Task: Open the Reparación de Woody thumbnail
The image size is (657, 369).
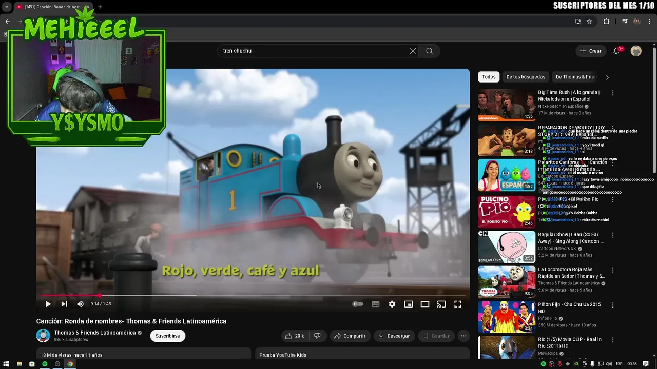Action: click(x=507, y=140)
